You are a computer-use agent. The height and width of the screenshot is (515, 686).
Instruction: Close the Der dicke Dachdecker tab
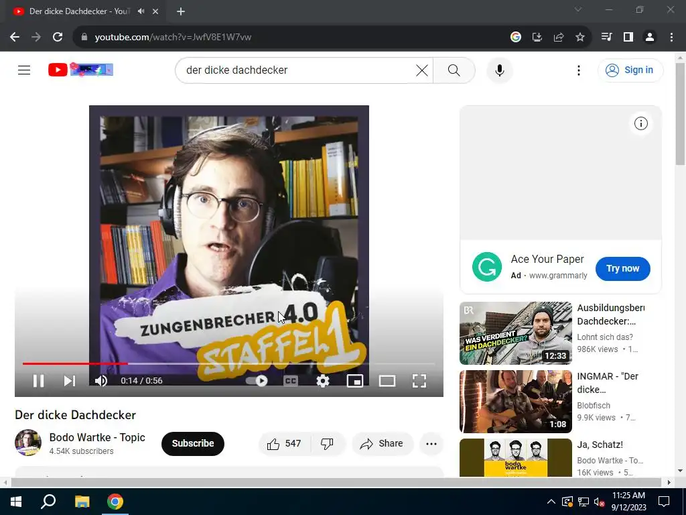pyautogui.click(x=155, y=11)
